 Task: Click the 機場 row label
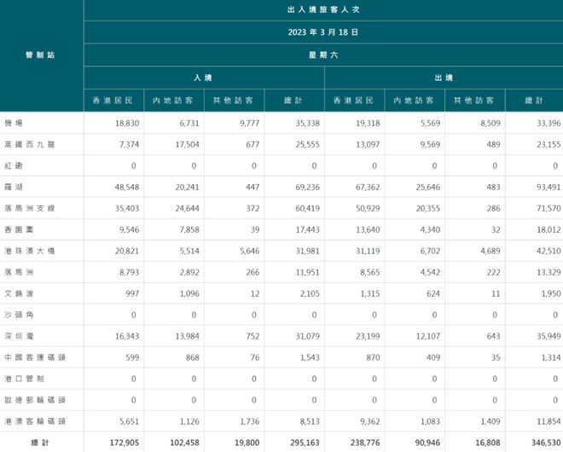[x=14, y=123]
